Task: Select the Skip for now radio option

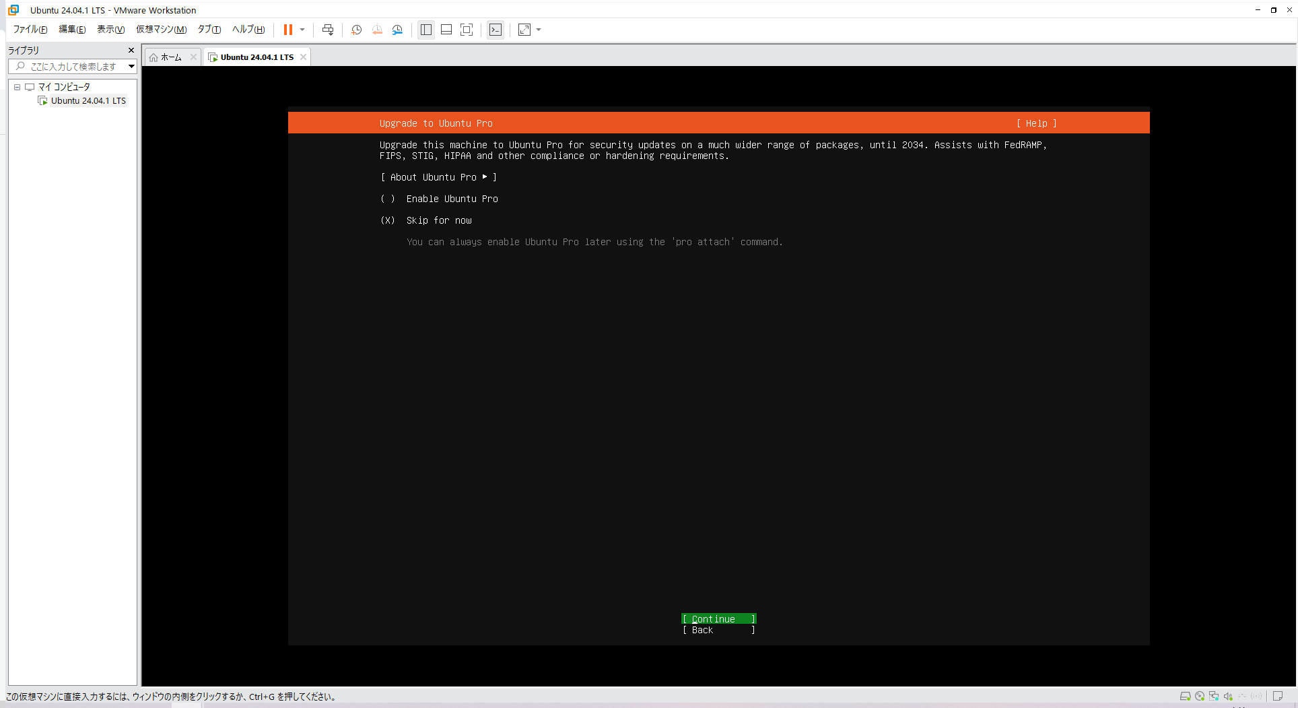Action: (426, 220)
